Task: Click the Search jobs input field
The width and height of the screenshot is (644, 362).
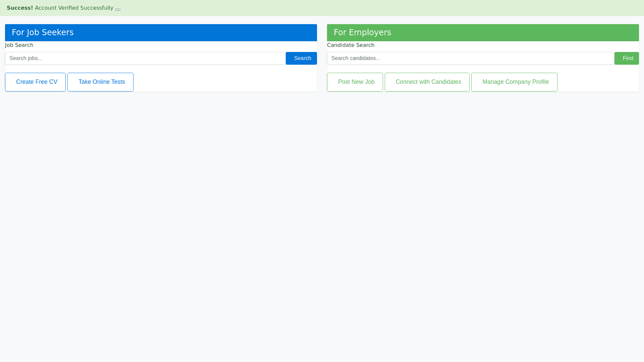Action: (145, 58)
